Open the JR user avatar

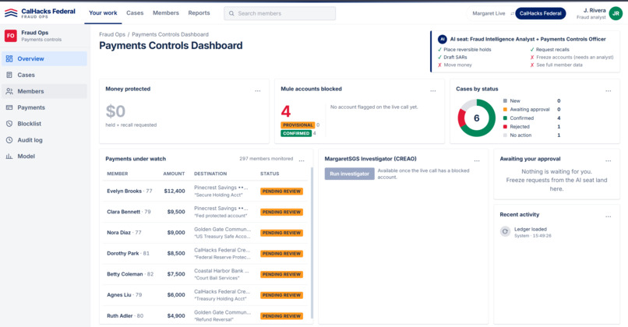pyautogui.click(x=616, y=13)
